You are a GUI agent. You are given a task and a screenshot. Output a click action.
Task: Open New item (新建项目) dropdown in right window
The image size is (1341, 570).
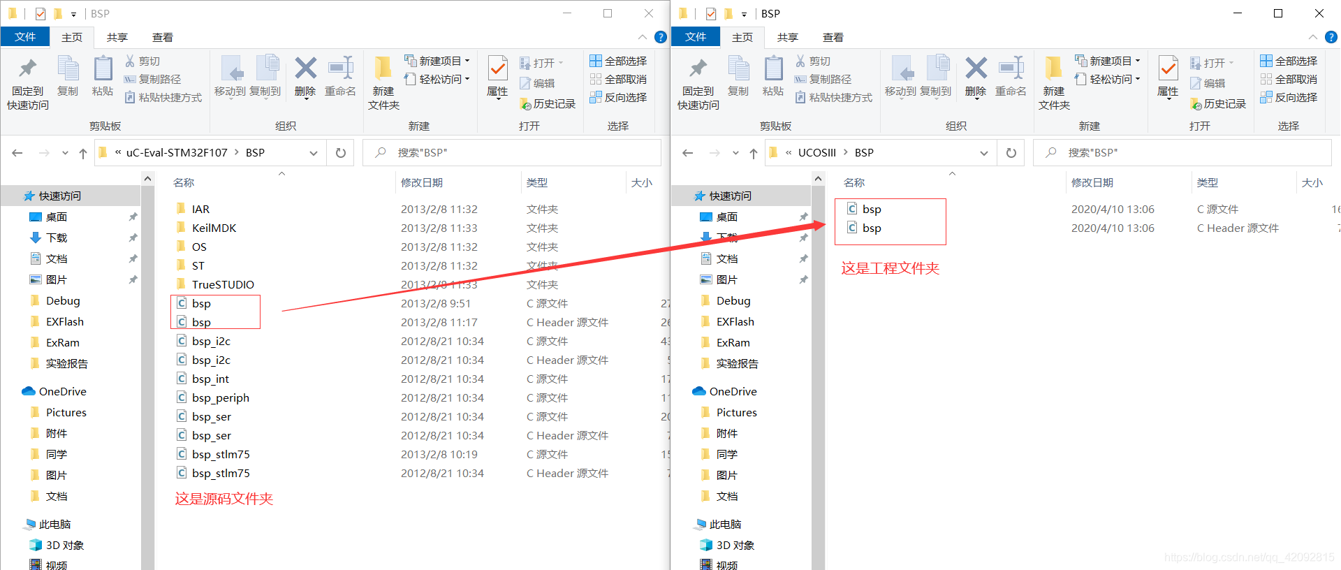point(1108,61)
